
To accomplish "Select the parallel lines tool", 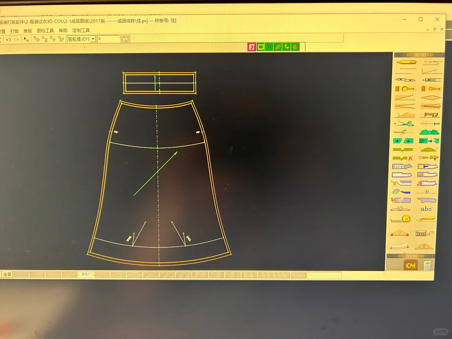I will tap(406, 71).
